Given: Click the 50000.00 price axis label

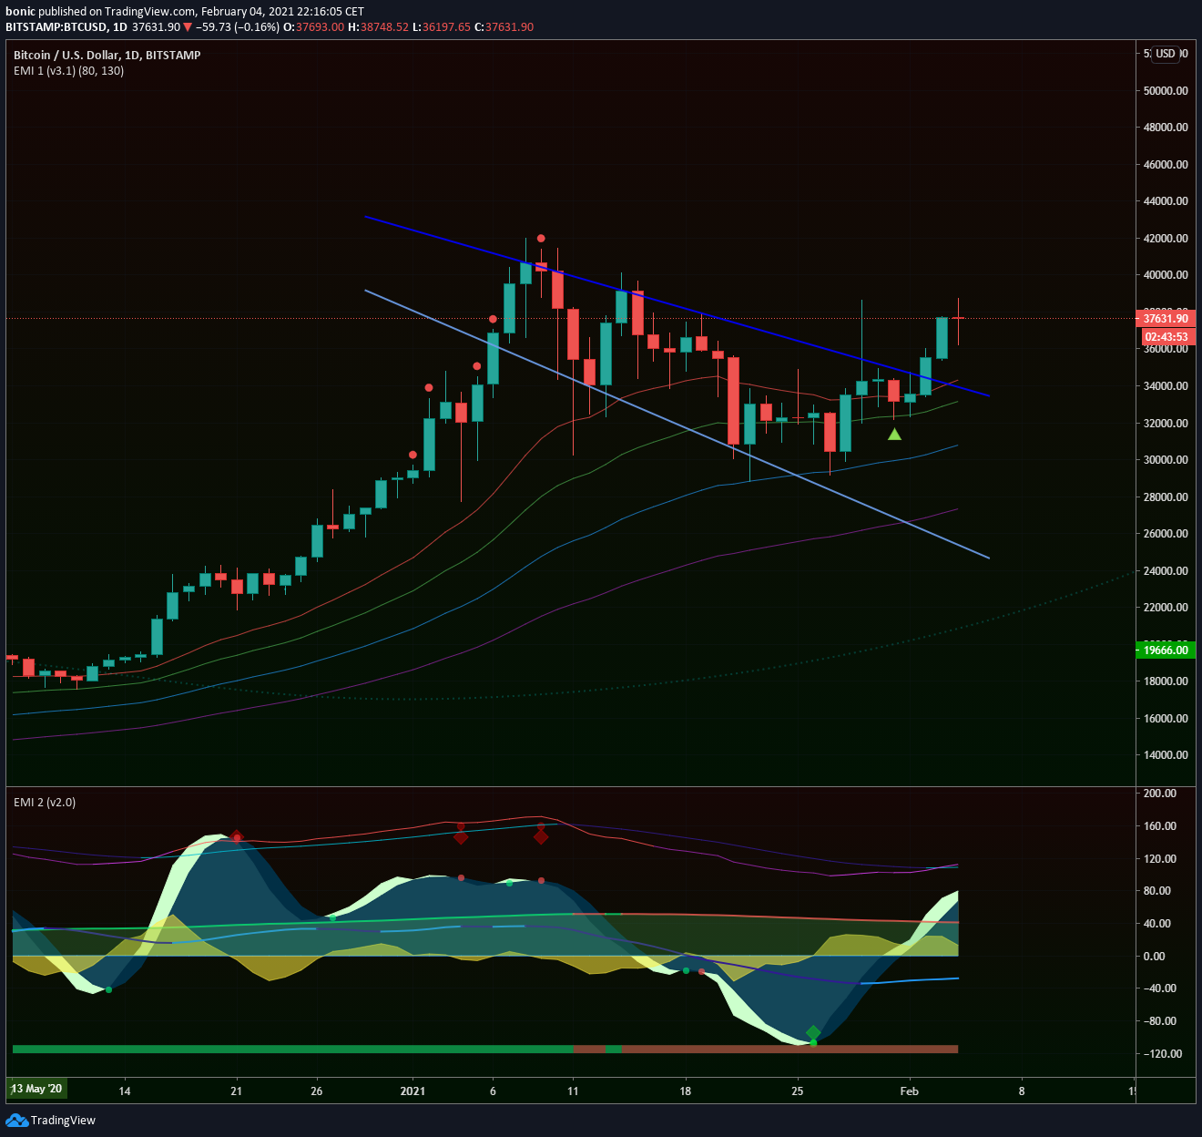Looking at the screenshot, I should click(x=1166, y=91).
